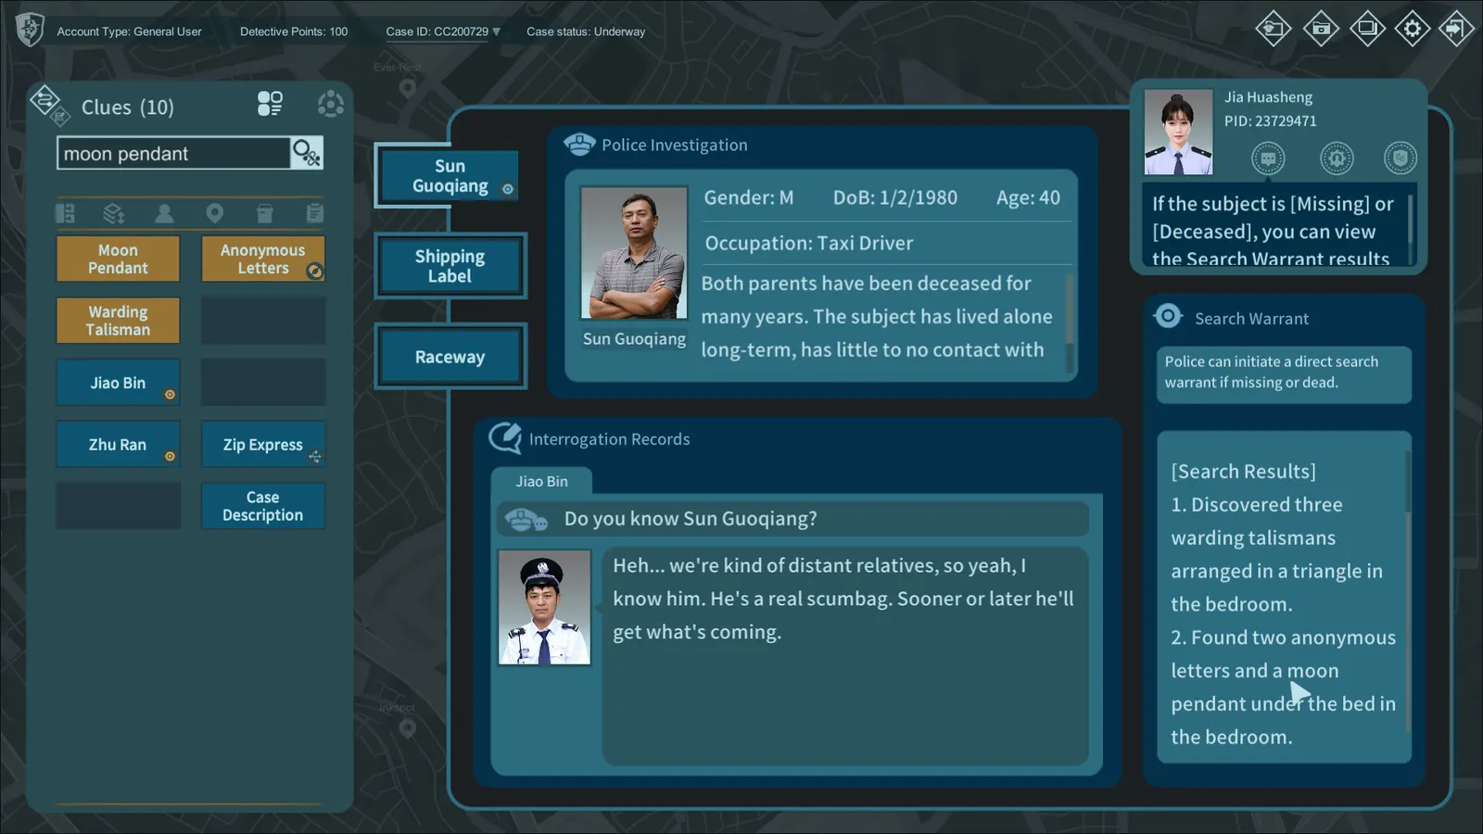Switch clues to grid list view icon
The image size is (1483, 834).
tap(270, 104)
